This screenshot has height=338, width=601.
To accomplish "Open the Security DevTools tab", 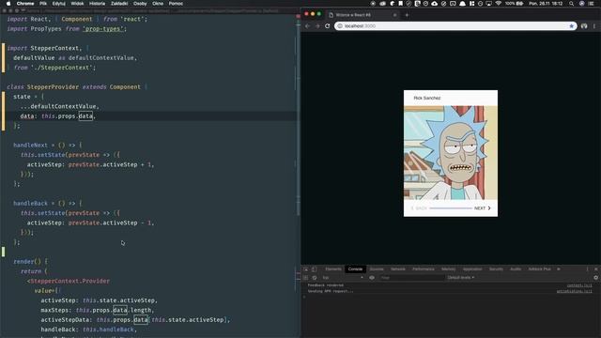I will pos(496,269).
